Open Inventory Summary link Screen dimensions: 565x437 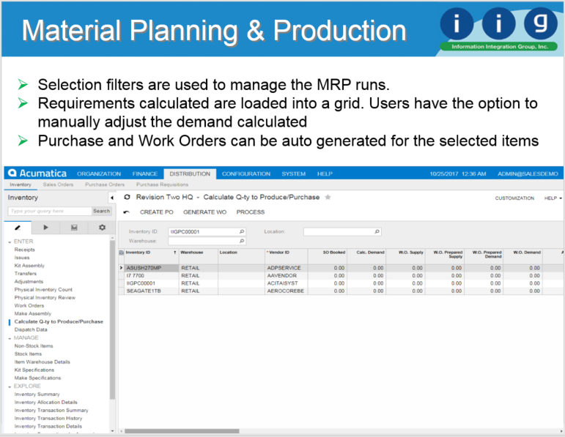point(37,395)
